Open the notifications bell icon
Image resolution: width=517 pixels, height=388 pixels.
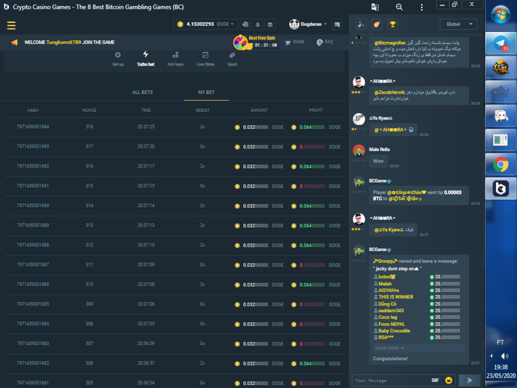click(257, 24)
